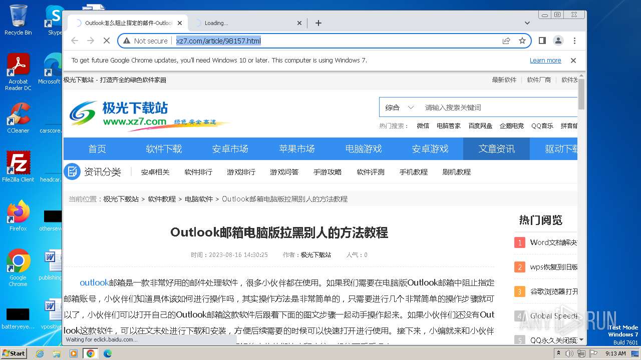The image size is (641, 360).
Task: Open the Start menu
Action: point(14,353)
